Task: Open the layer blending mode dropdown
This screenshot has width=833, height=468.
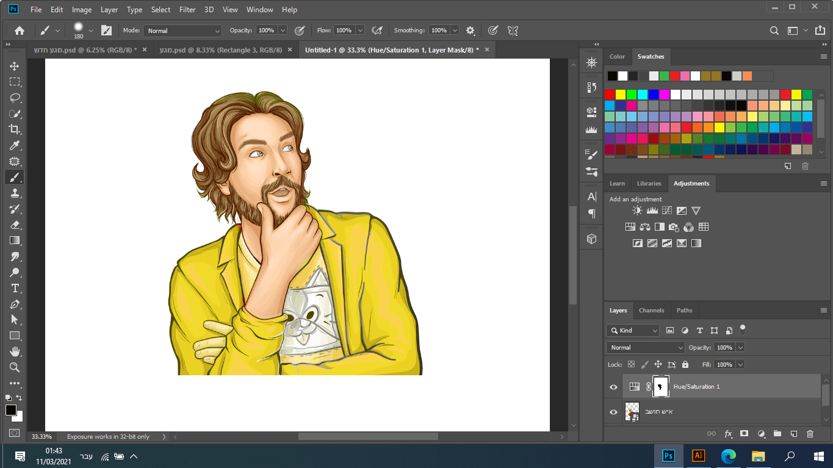Action: 646,347
